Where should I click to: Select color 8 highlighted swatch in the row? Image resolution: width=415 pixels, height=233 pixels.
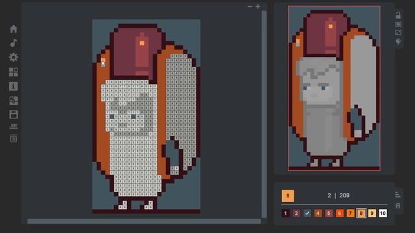361,213
